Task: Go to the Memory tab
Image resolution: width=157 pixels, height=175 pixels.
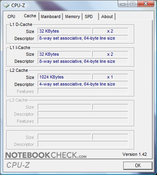Action: point(73,16)
